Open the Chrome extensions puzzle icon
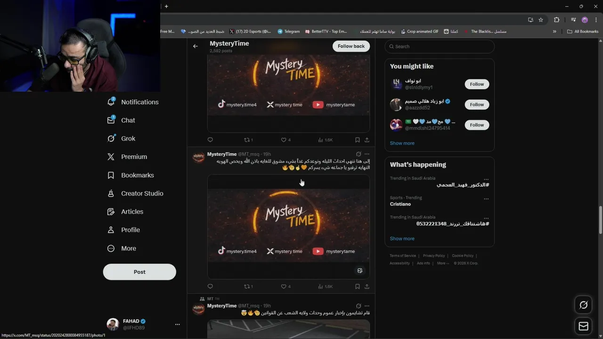The width and height of the screenshot is (603, 339). 556,20
